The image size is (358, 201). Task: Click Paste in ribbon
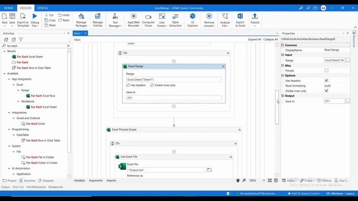tap(50, 25)
